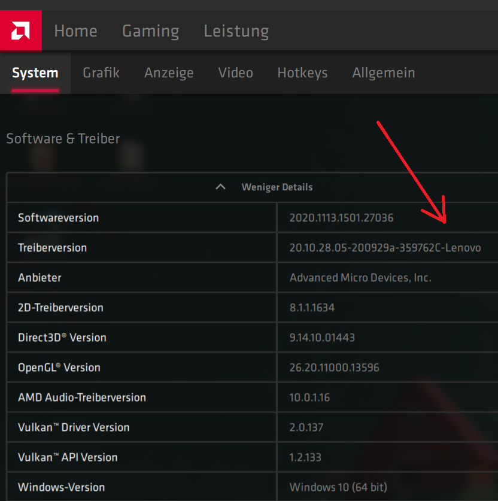
Task: Open the Hotkeys sub-tab
Action: click(302, 73)
